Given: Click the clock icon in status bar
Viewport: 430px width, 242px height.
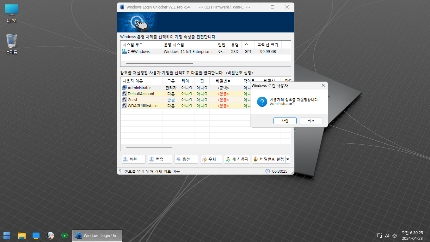Looking at the screenshot, I should pyautogui.click(x=268, y=171).
